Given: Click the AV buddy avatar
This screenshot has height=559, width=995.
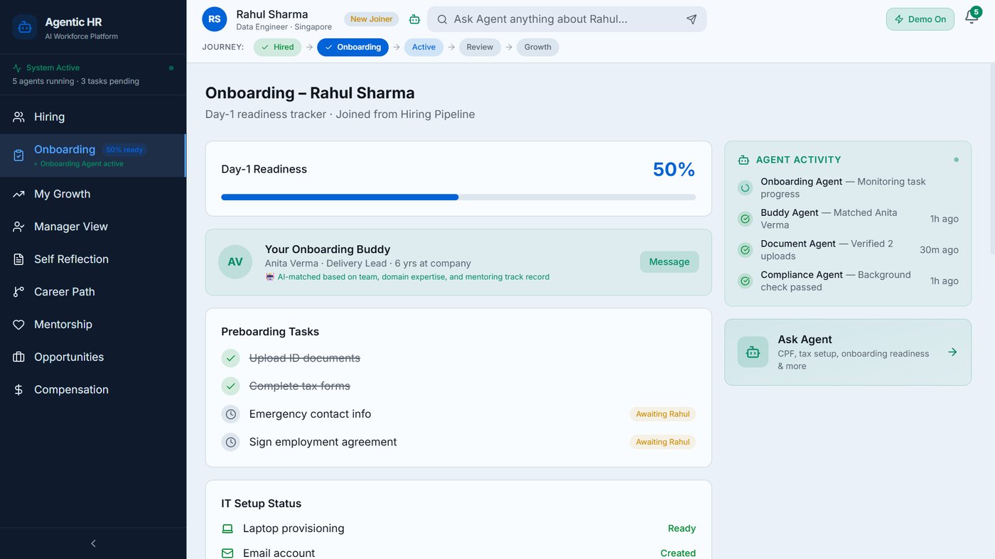Looking at the screenshot, I should (x=235, y=261).
